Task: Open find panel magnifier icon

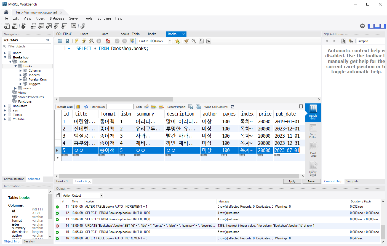Action: coord(194,41)
